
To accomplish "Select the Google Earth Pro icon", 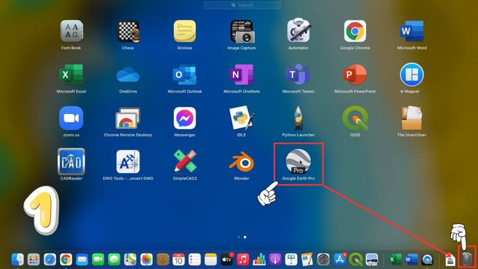I will coord(298,161).
